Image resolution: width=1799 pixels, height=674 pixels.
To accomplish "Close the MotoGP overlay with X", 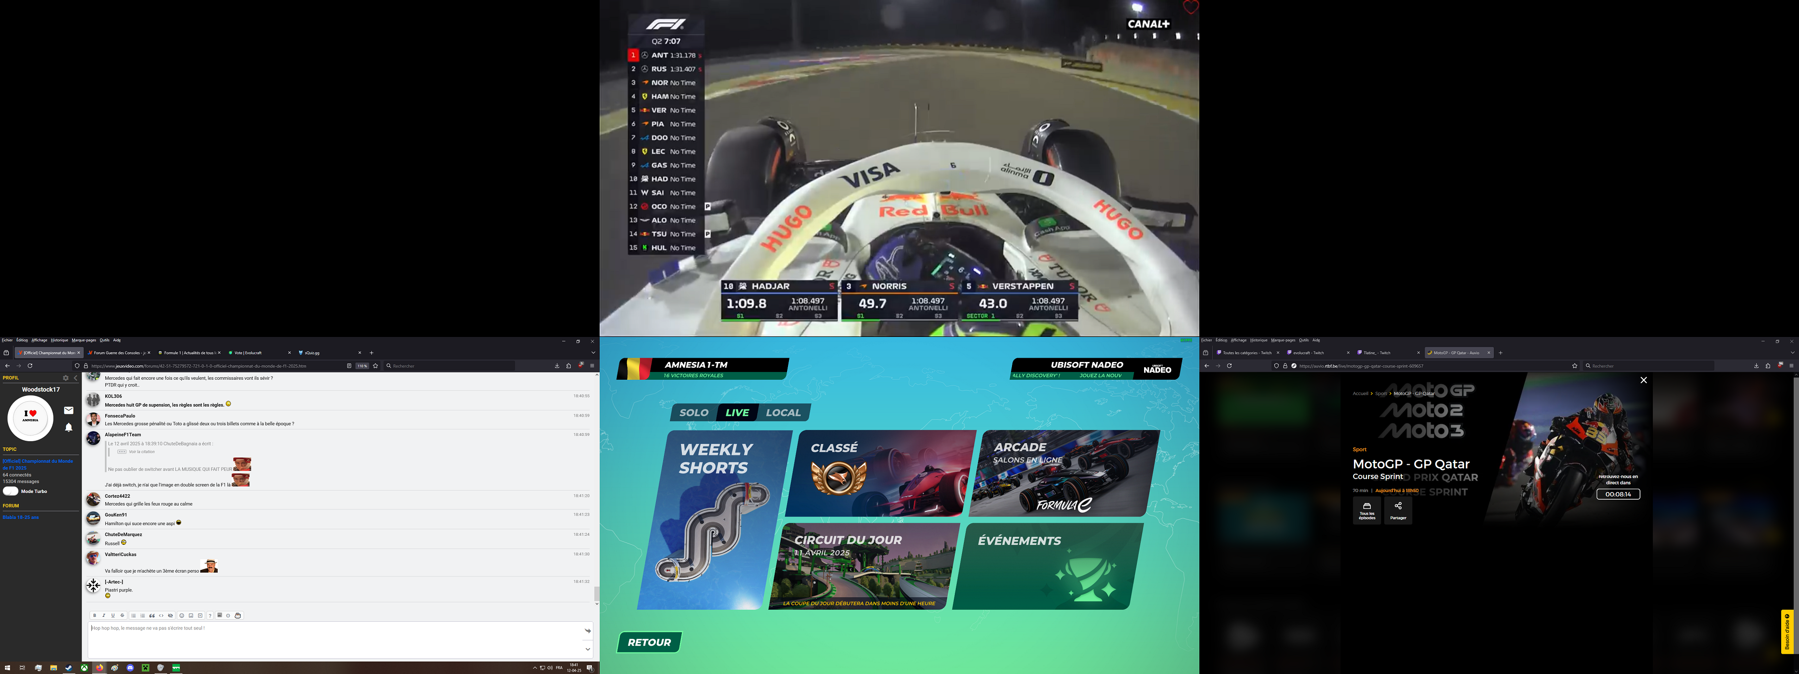I will coord(1643,380).
